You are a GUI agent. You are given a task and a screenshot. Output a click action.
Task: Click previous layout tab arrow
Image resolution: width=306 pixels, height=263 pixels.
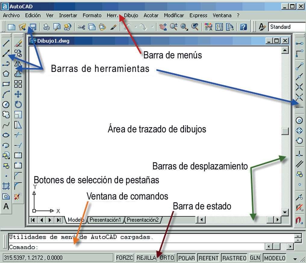pyautogui.click(x=41, y=220)
